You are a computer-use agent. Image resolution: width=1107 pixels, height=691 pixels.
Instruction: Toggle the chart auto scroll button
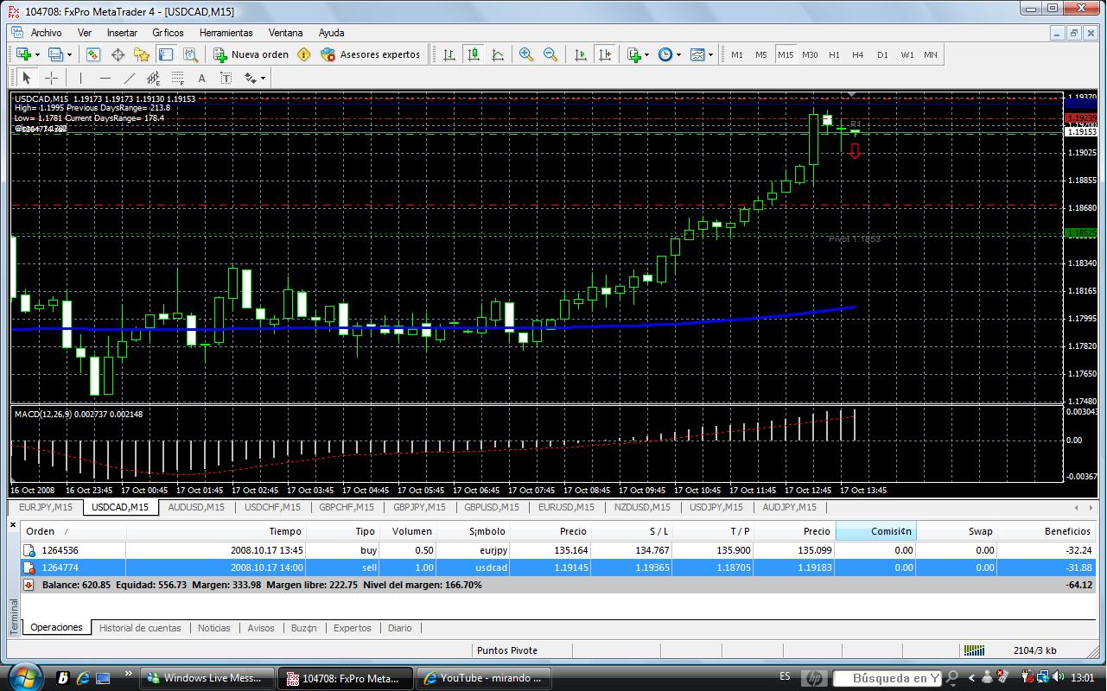tap(581, 54)
